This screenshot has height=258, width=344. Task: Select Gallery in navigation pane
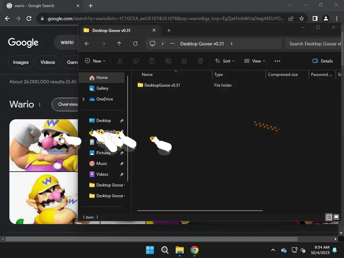click(x=102, y=88)
